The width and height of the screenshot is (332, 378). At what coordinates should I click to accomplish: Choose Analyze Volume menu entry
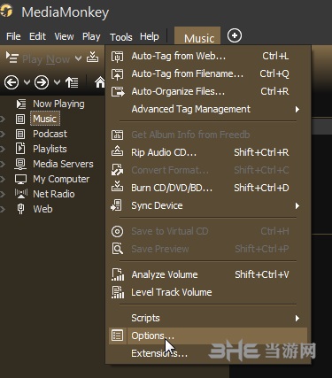[x=208, y=274]
